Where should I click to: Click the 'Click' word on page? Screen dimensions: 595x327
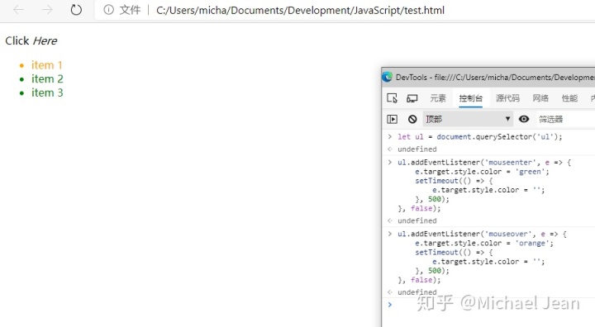[x=17, y=40]
